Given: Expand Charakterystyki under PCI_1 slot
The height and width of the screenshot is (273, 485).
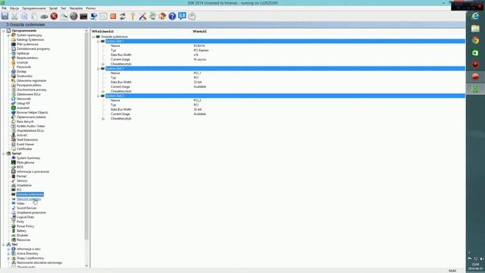Looking at the screenshot, I should (103, 91).
